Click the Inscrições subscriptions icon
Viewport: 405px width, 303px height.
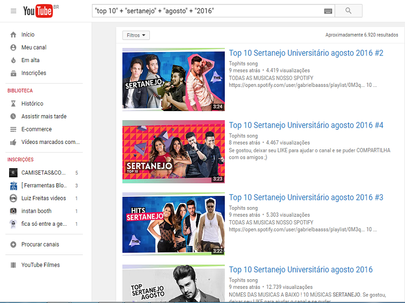13,73
